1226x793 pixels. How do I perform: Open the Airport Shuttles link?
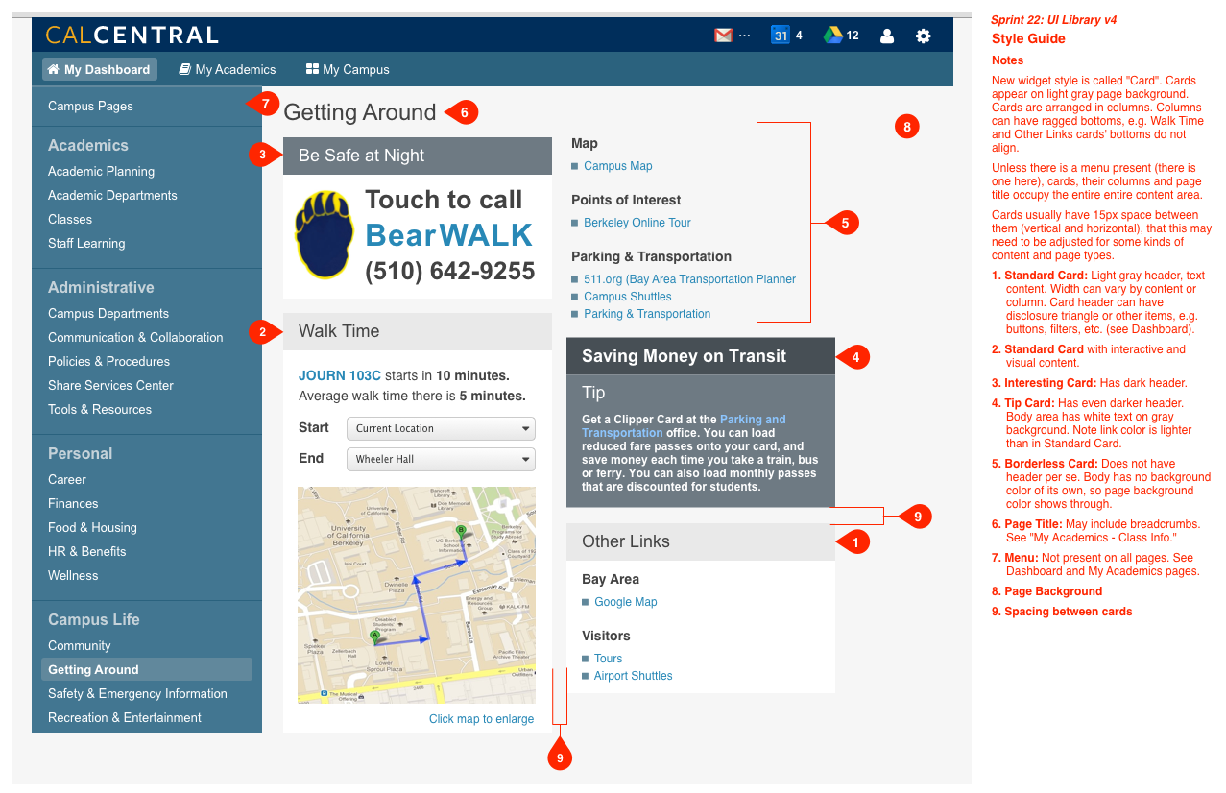pyautogui.click(x=633, y=676)
